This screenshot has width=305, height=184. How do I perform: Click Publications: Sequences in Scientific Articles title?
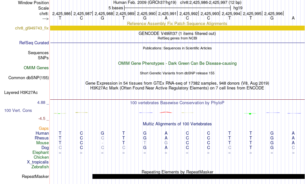point(177,48)
